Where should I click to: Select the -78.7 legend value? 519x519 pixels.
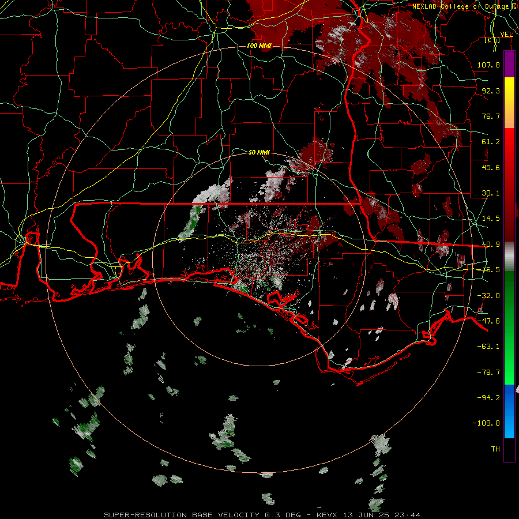click(x=488, y=373)
